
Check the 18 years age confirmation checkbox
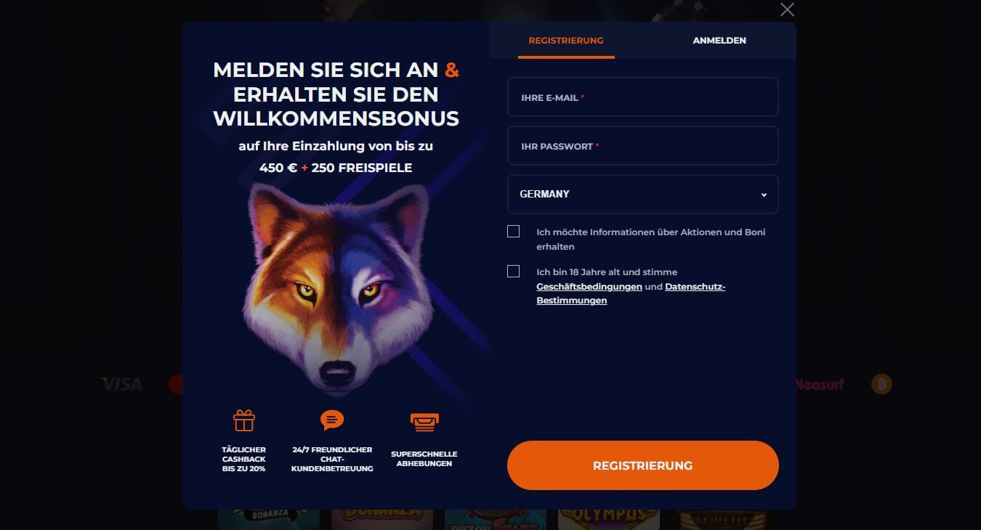click(x=514, y=271)
